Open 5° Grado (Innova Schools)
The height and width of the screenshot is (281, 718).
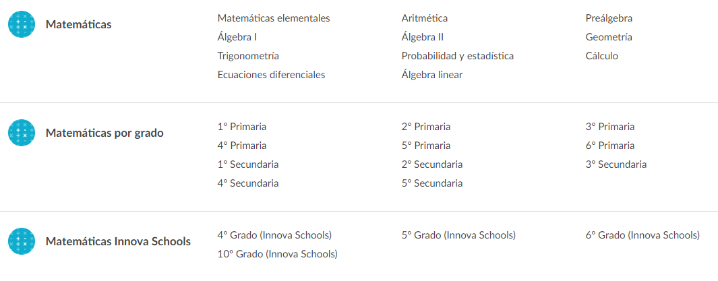[x=458, y=235]
